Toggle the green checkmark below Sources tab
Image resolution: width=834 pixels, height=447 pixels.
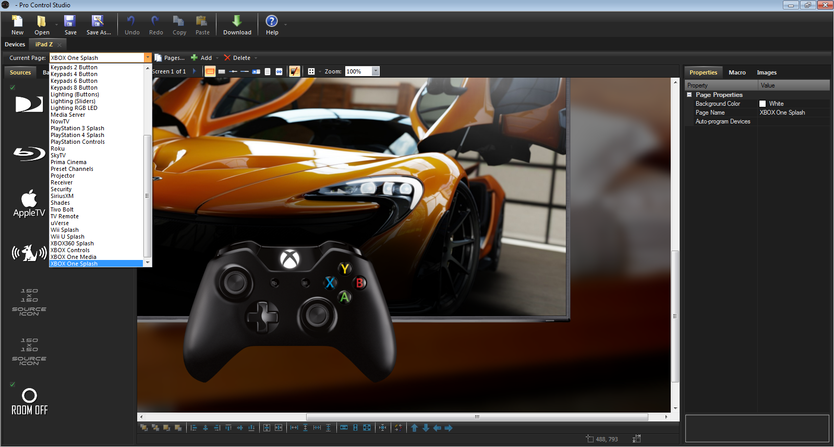pyautogui.click(x=13, y=87)
